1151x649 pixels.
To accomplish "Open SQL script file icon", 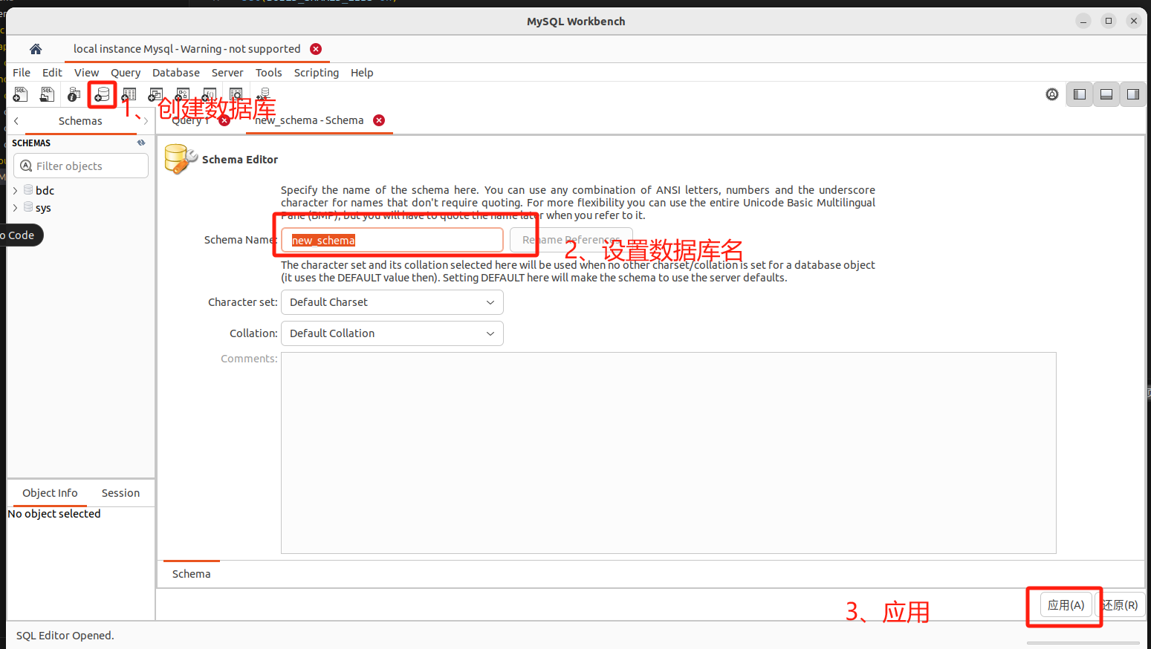I will 47,94.
